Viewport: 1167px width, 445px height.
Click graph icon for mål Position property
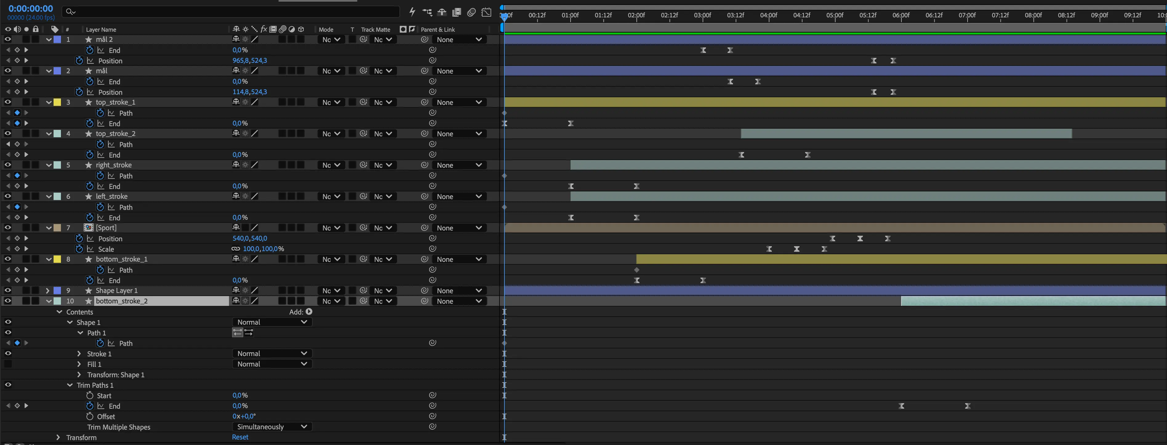click(90, 92)
